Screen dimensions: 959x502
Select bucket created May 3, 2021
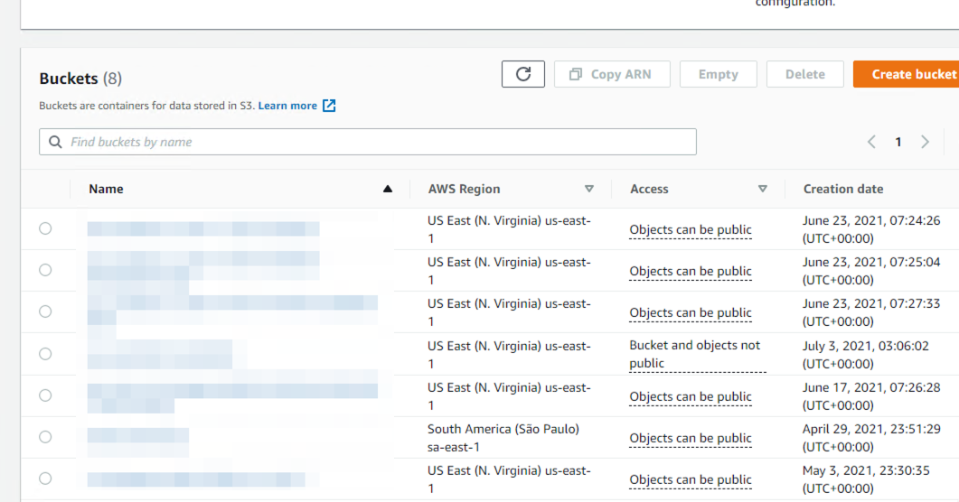45,479
